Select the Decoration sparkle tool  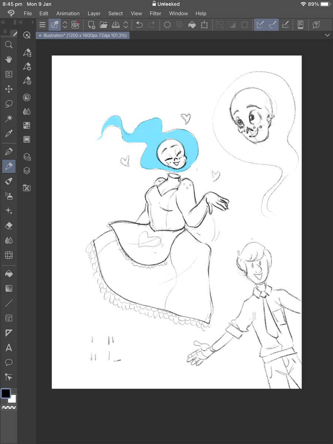coord(9,211)
